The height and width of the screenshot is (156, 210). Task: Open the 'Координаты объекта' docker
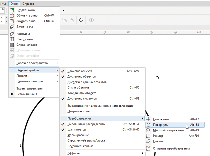click(x=82, y=93)
